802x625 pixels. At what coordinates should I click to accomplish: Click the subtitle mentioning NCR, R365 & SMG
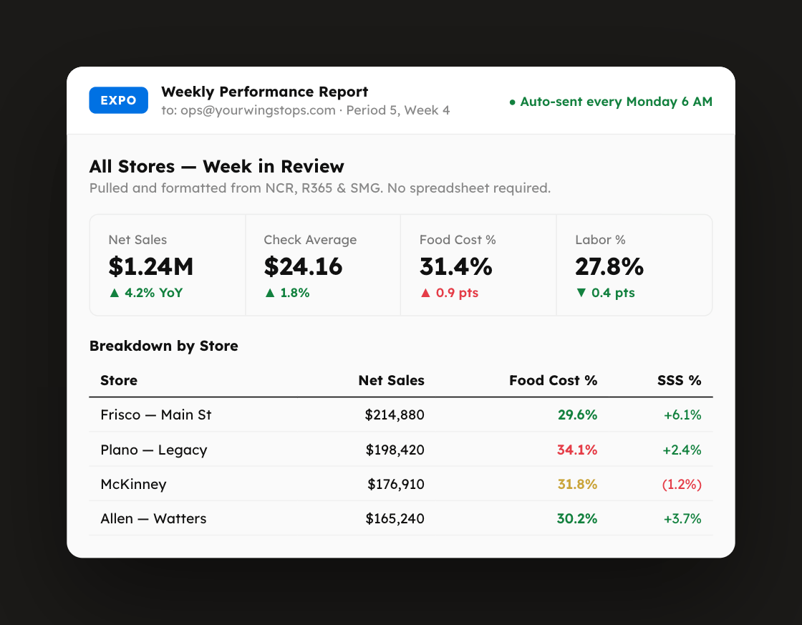pyautogui.click(x=319, y=188)
